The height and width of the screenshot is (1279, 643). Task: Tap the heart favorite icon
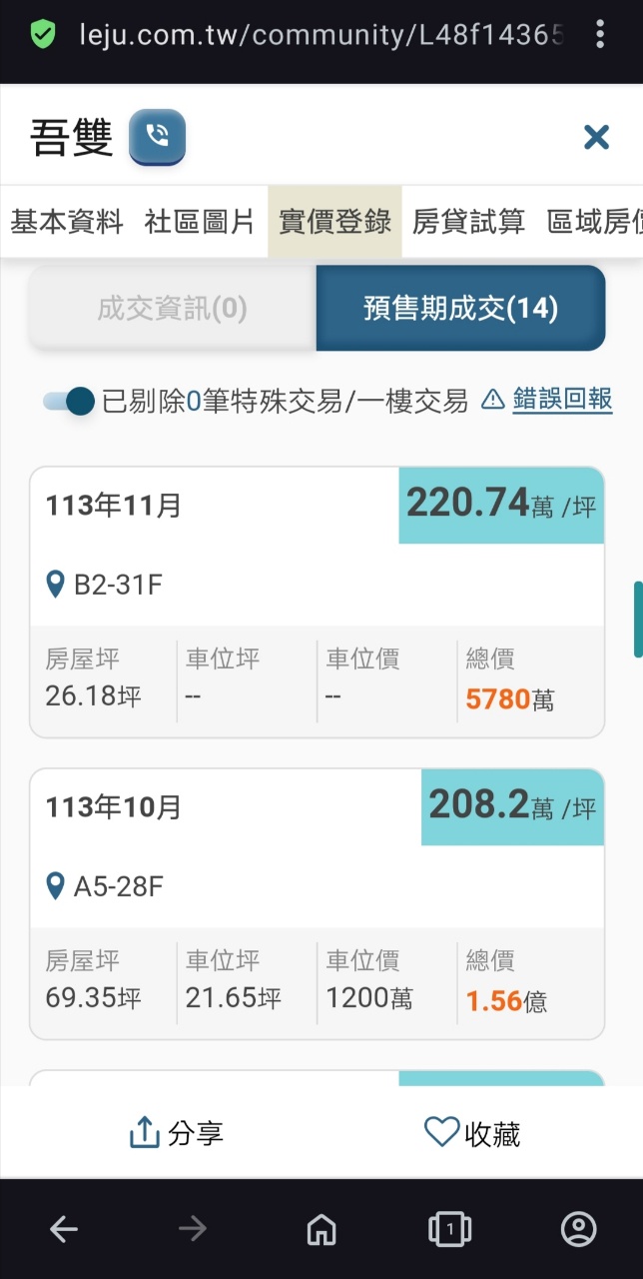pos(441,1132)
